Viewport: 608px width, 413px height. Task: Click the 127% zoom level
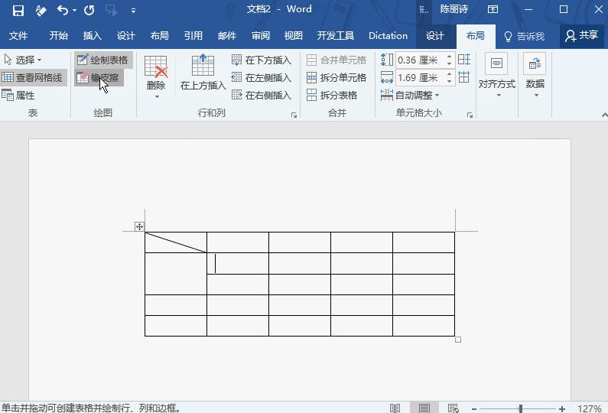click(590, 408)
